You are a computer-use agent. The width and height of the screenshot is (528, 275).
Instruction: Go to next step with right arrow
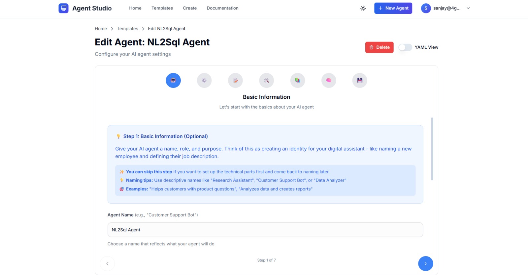(x=425, y=263)
